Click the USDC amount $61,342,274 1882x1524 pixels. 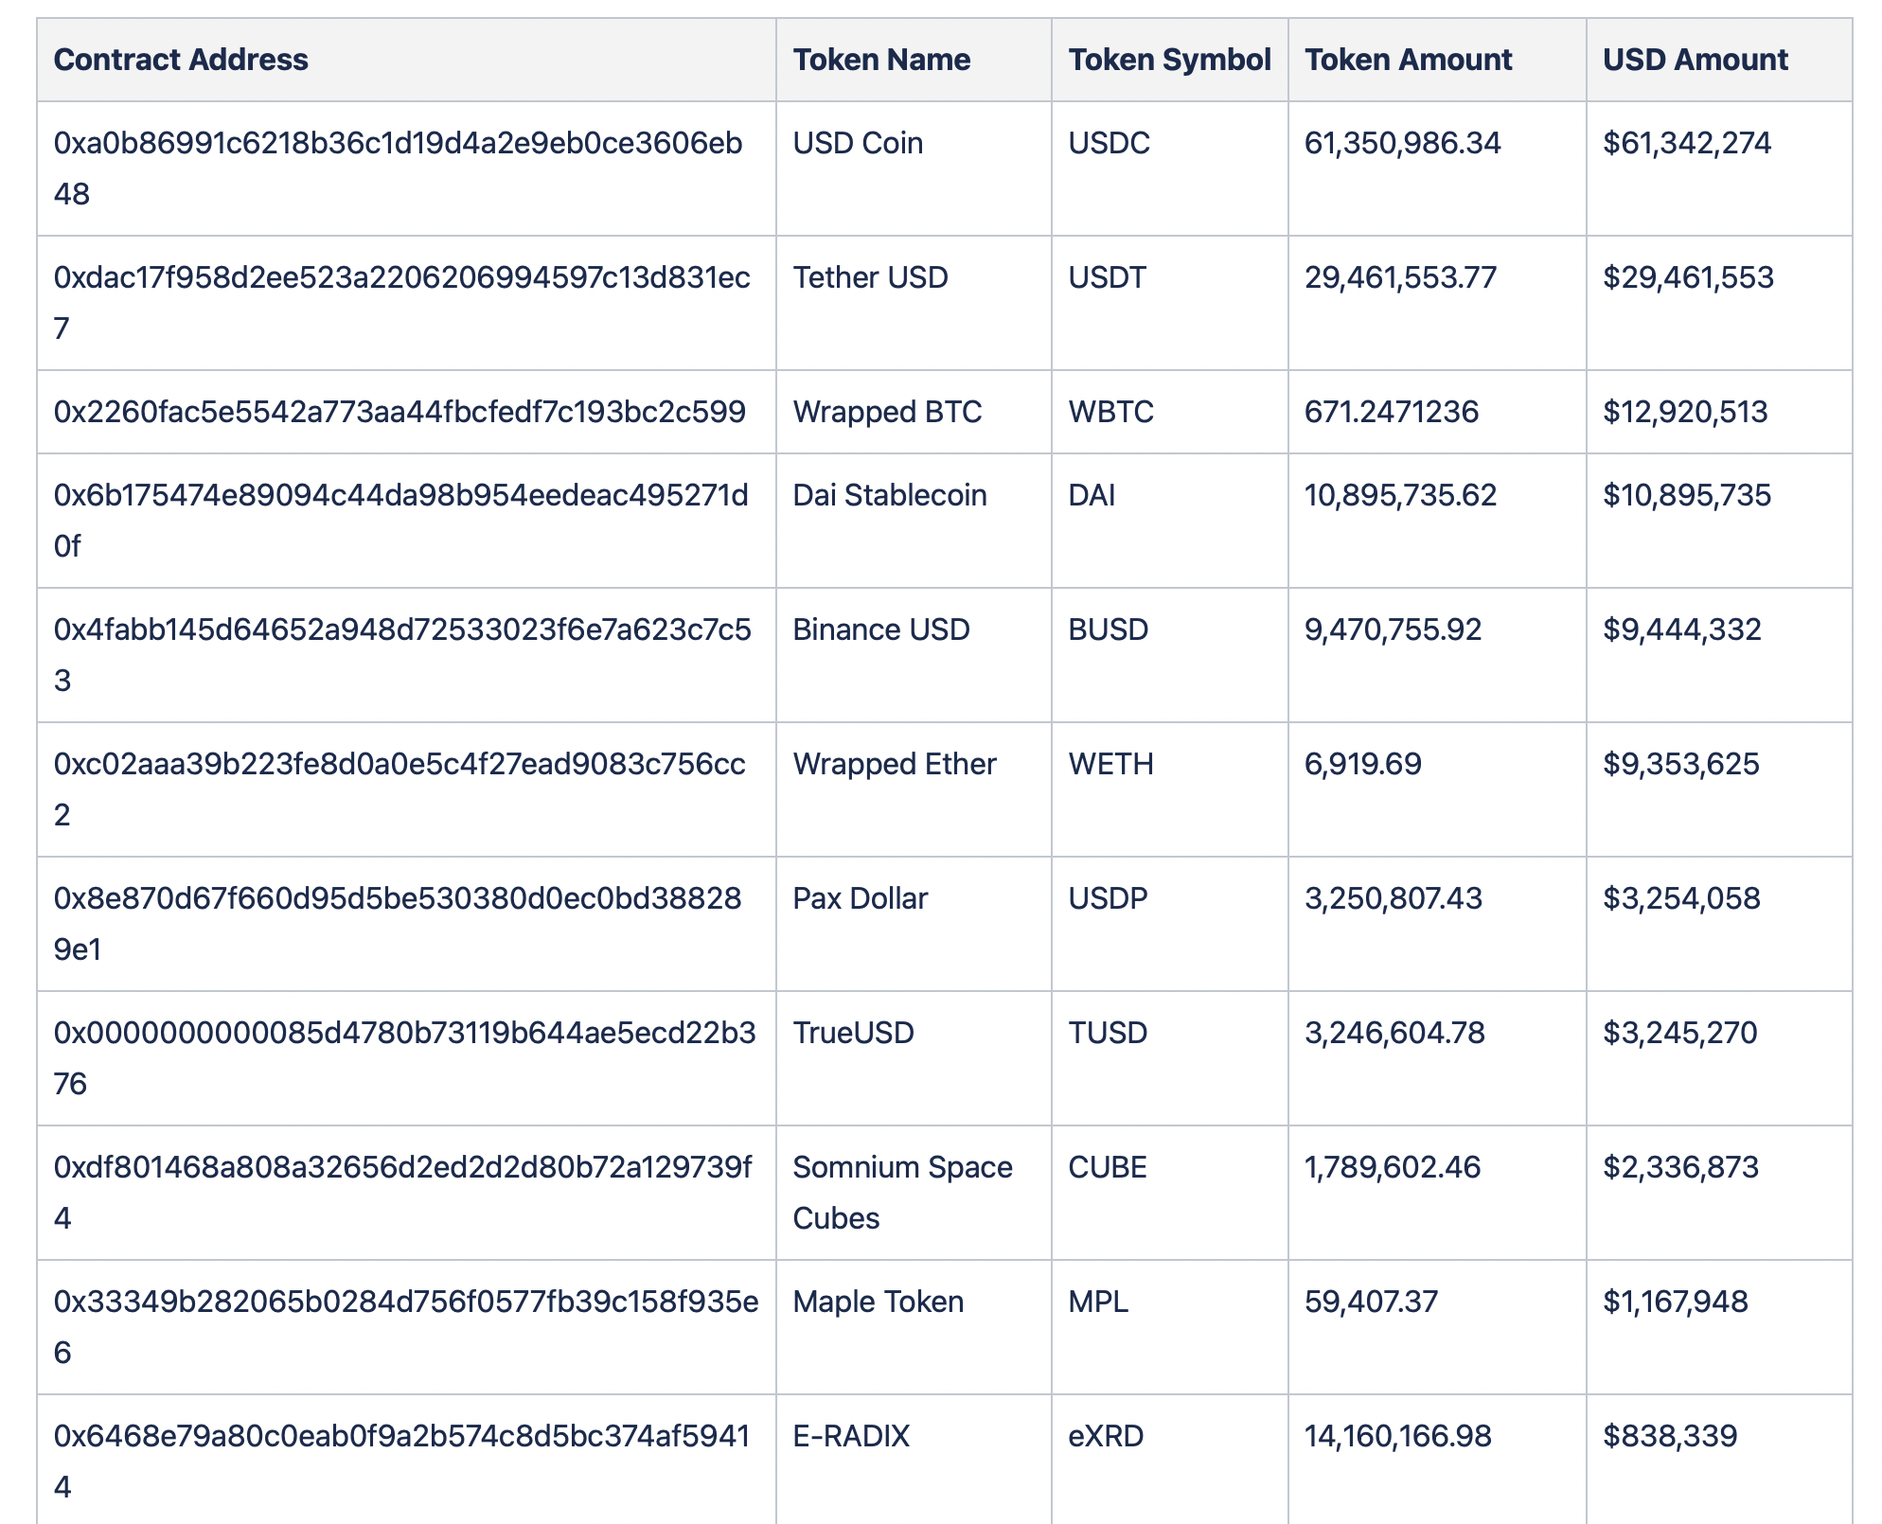click(1686, 144)
